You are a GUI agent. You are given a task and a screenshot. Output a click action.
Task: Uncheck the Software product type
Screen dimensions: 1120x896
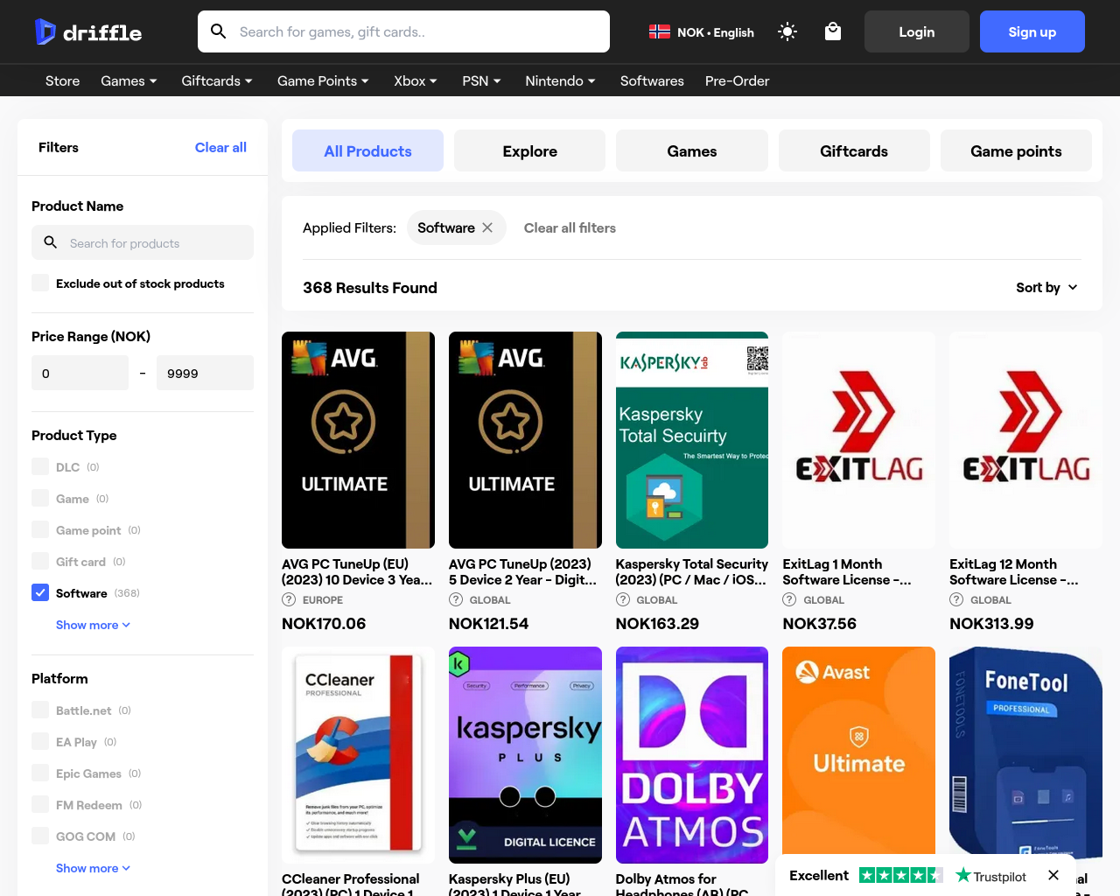(x=40, y=592)
